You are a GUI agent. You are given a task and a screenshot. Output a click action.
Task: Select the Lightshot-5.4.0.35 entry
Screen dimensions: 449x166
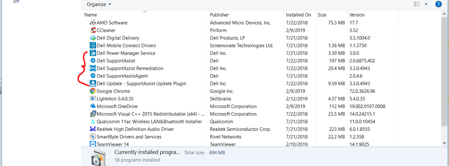tap(115, 99)
